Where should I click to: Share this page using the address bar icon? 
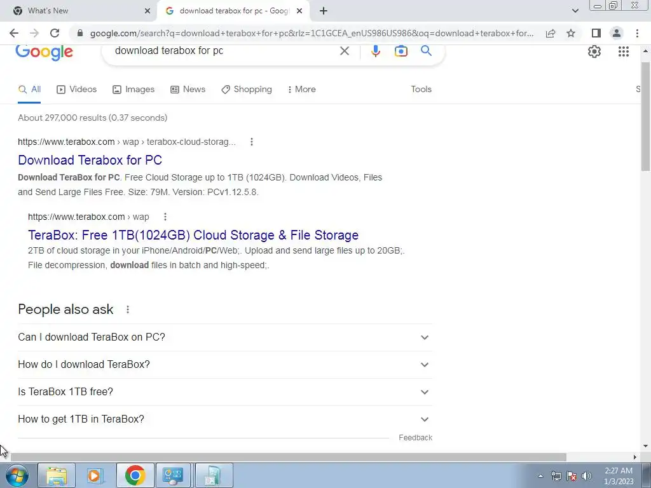tap(551, 33)
